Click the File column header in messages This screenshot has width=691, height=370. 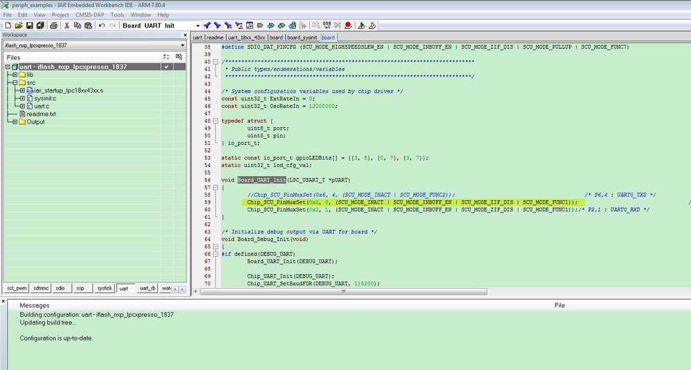pos(622,305)
